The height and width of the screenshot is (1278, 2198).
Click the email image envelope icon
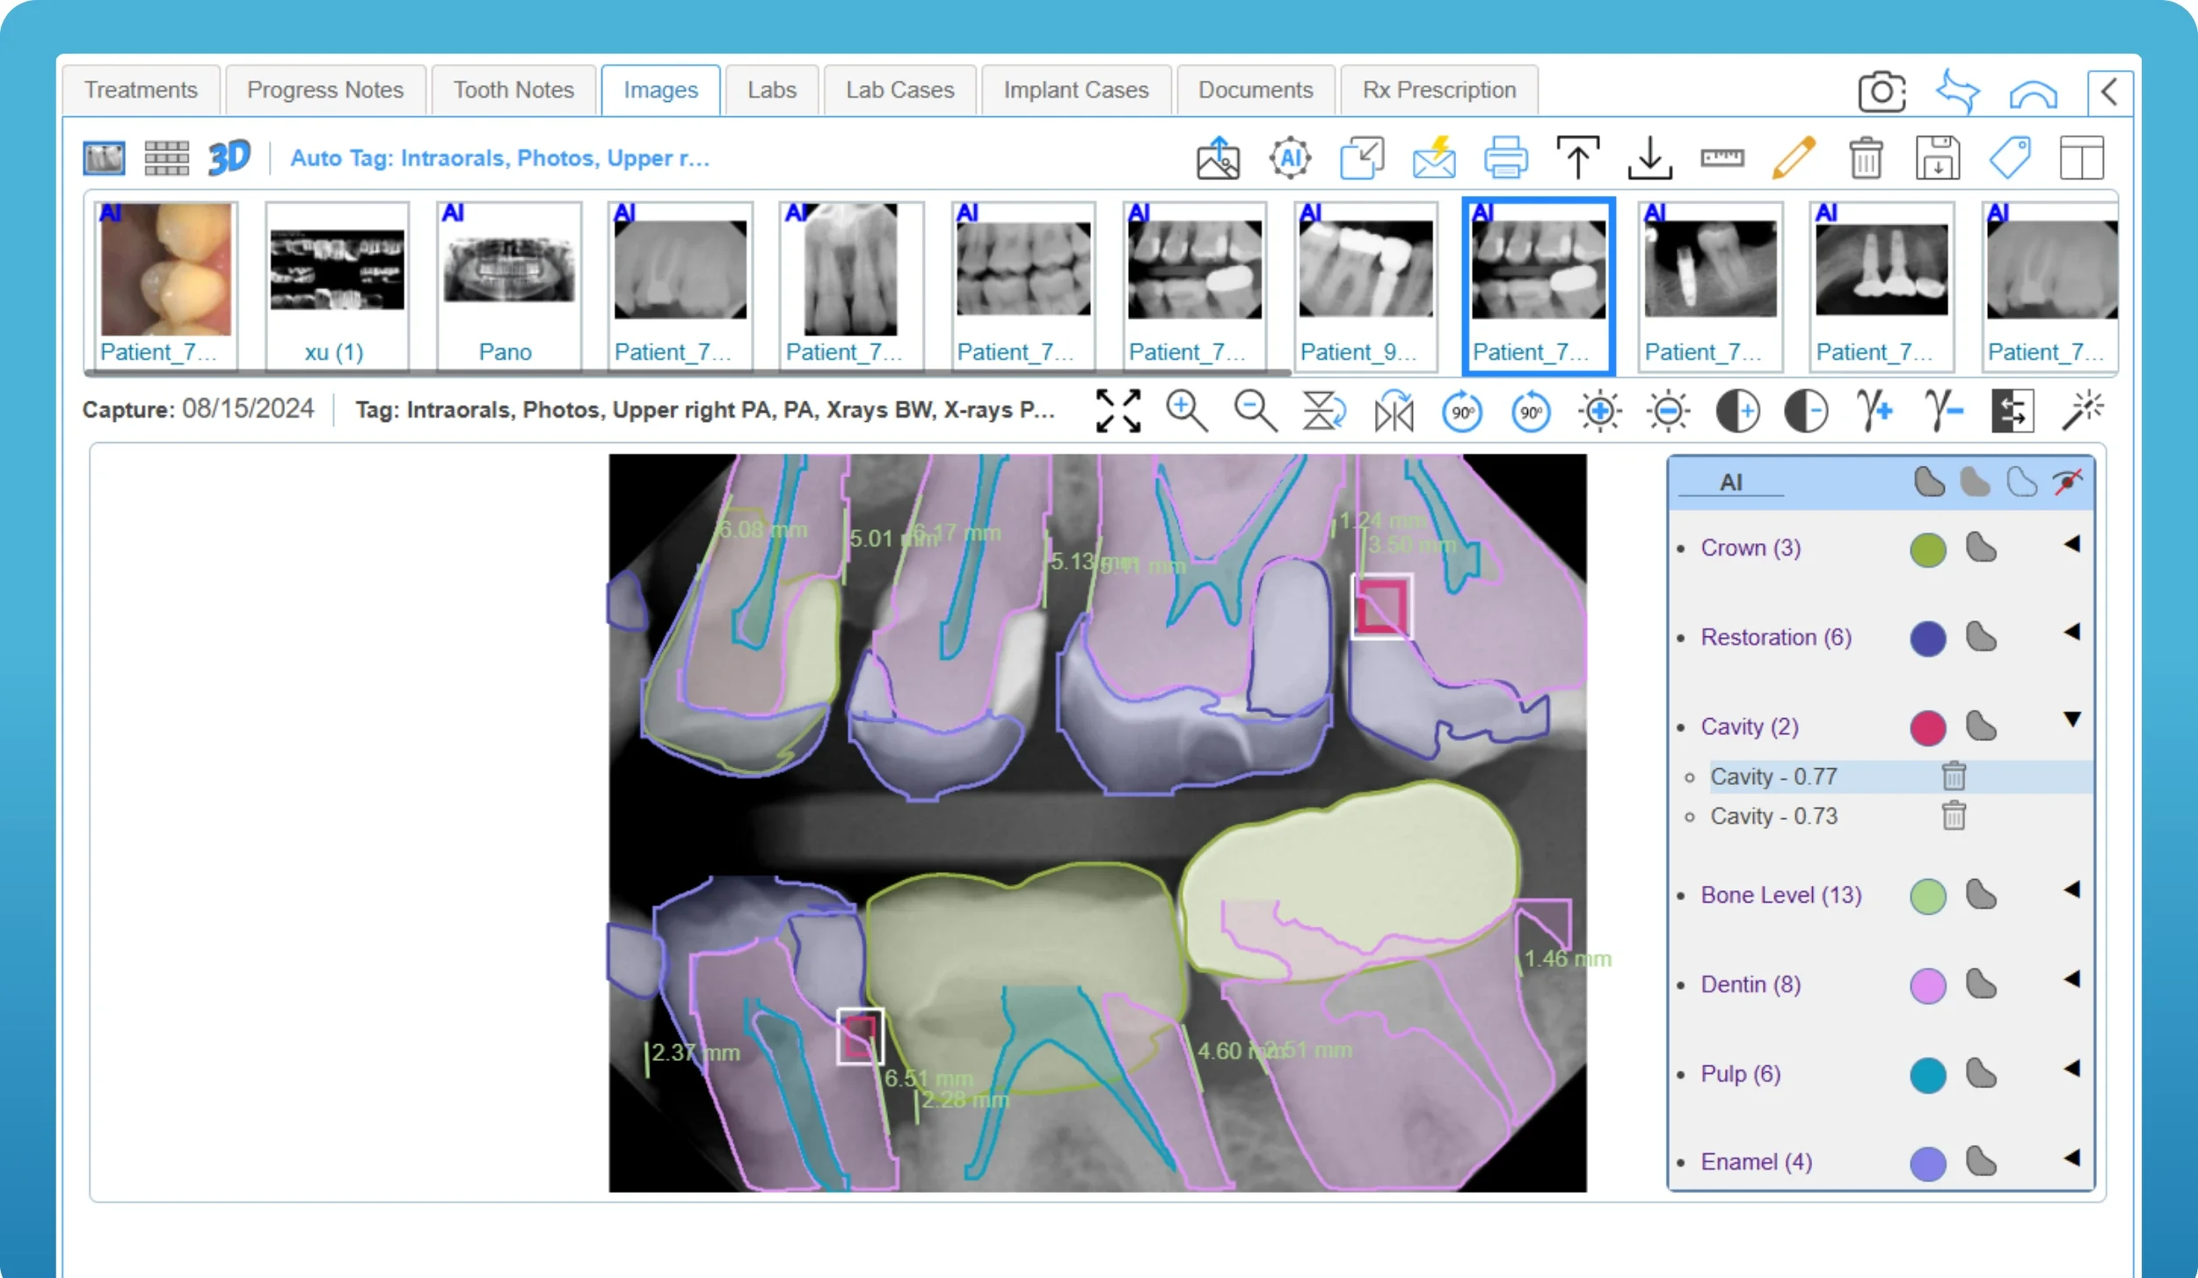(x=1434, y=158)
